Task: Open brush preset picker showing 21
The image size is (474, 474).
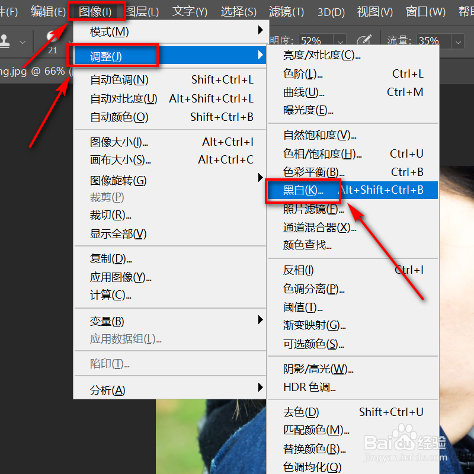Action: click(x=53, y=42)
